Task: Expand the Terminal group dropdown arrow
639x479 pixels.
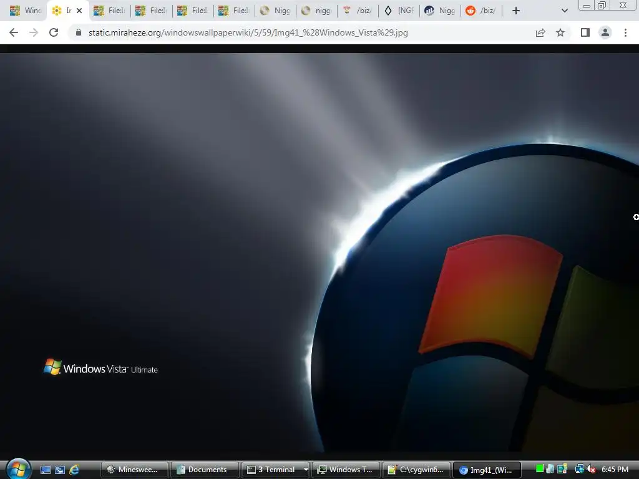Action: 306,470
